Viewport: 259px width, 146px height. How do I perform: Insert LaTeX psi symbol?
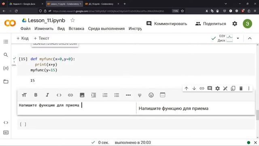[140, 95]
